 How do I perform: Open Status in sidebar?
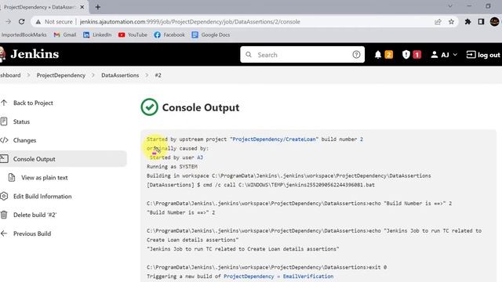[21, 122]
